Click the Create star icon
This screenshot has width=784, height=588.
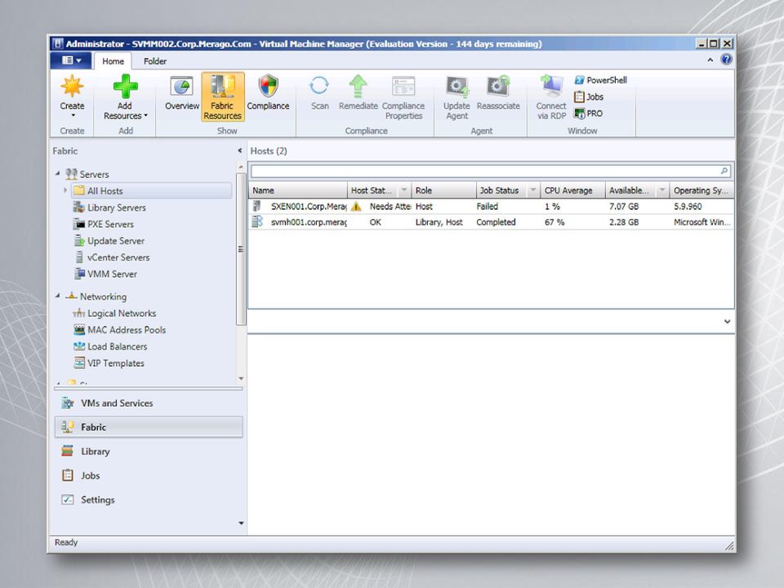pyautogui.click(x=72, y=87)
